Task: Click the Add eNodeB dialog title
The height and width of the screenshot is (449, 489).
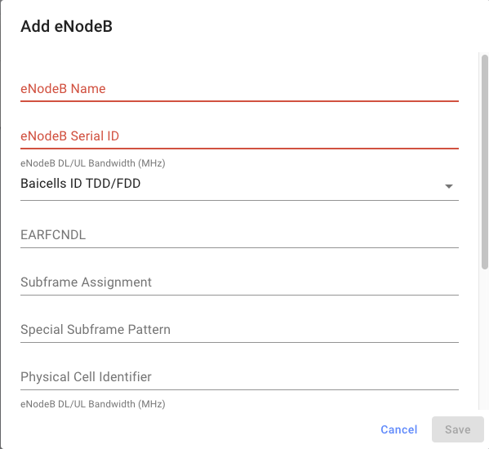Action: click(x=66, y=26)
